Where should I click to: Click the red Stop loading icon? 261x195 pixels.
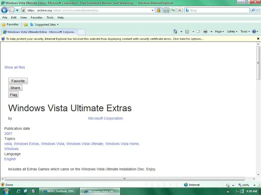[x=180, y=10]
